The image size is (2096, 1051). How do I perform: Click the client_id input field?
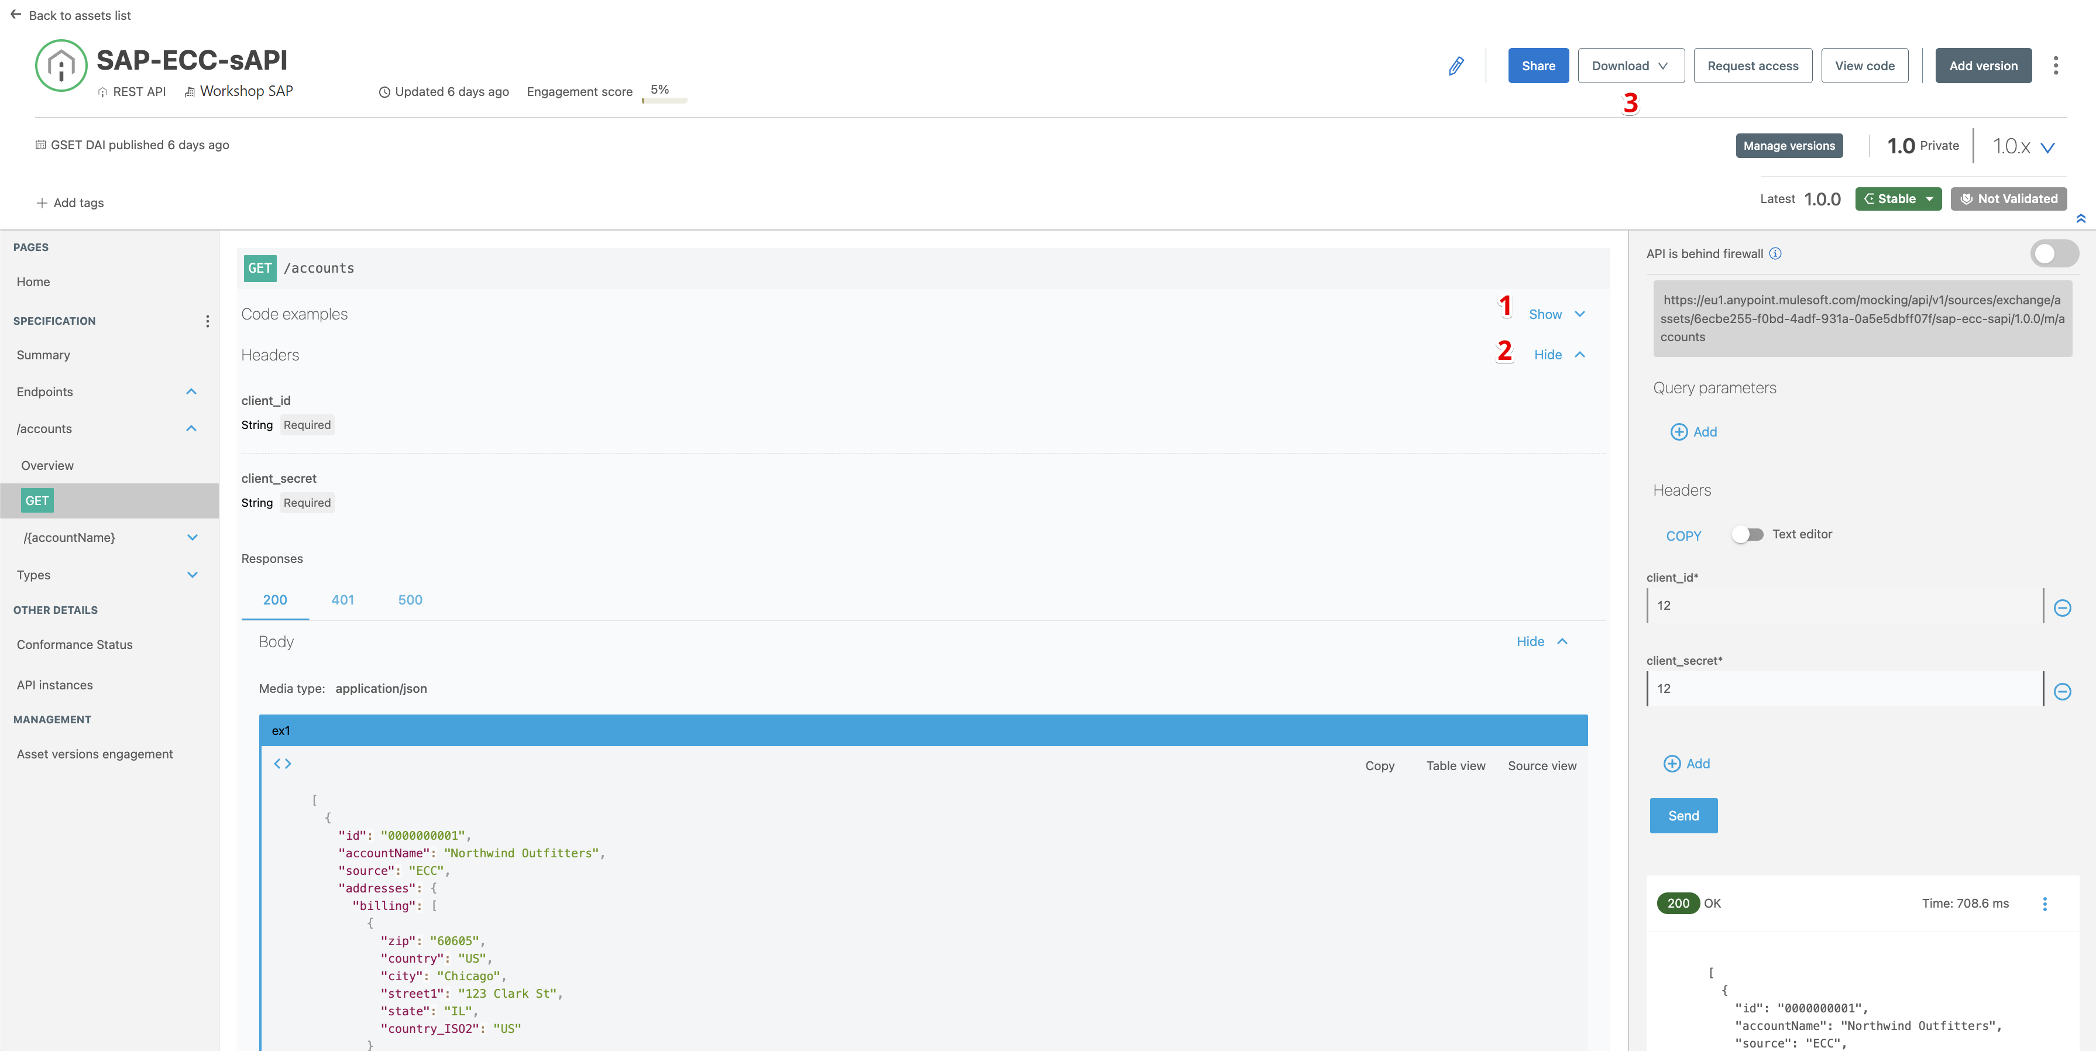point(1844,606)
